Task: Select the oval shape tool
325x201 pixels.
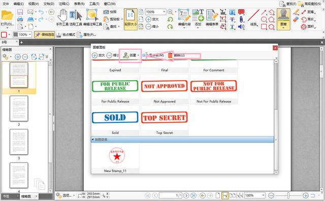Action: point(264,19)
